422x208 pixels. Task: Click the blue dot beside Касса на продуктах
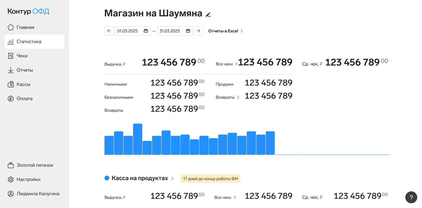coord(107,178)
